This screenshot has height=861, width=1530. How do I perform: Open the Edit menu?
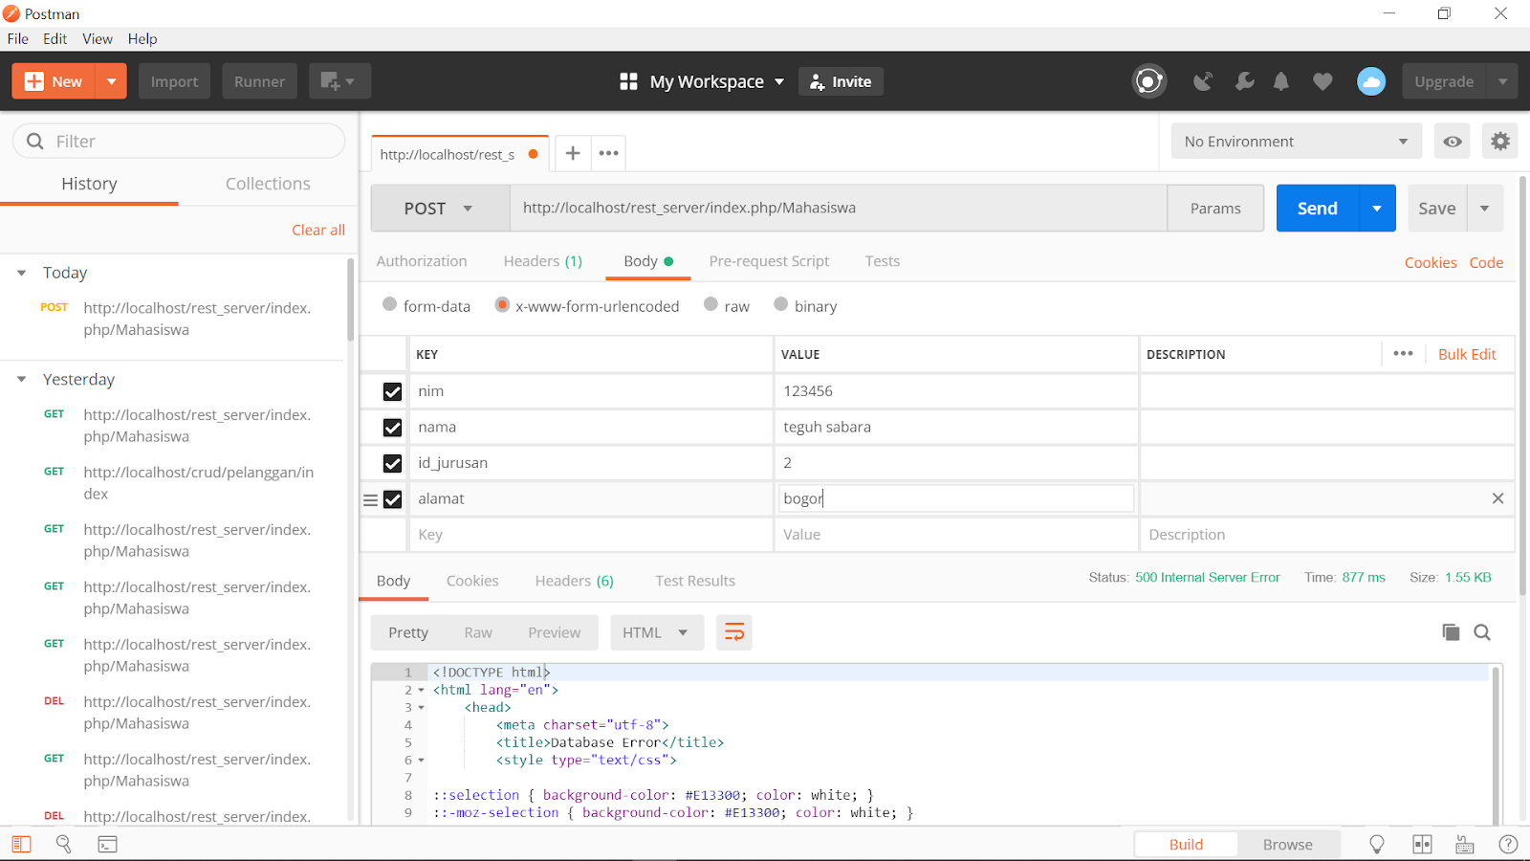pos(55,39)
